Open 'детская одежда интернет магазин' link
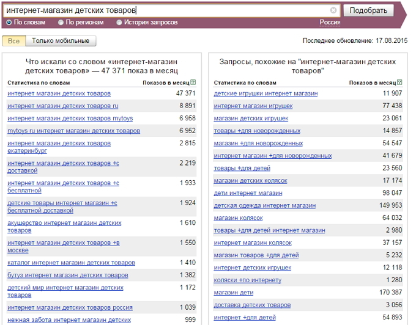The height and width of the screenshot is (325, 416). pyautogui.click(x=265, y=205)
